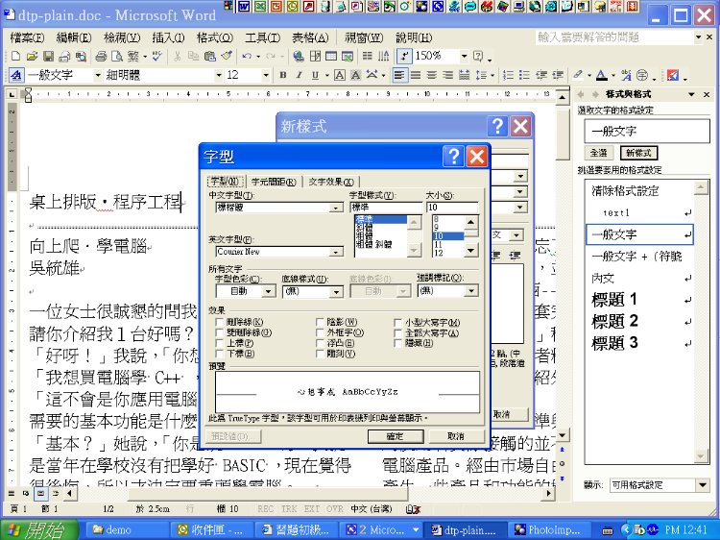Click the Open file folder icon

[x=32, y=56]
